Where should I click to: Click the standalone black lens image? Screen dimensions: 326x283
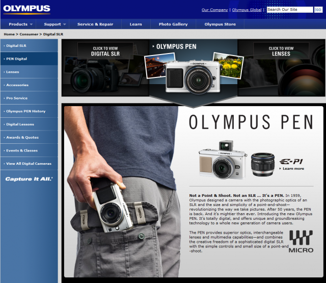pyautogui.click(x=263, y=164)
